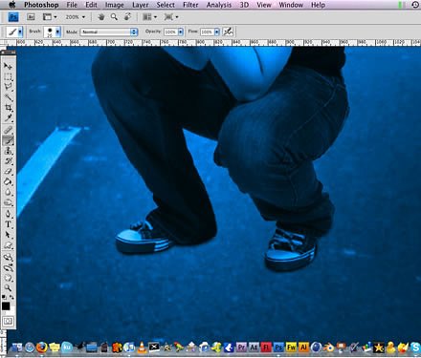The height and width of the screenshot is (358, 421).
Task: Click the foreground color swatch
Action: click(6, 306)
